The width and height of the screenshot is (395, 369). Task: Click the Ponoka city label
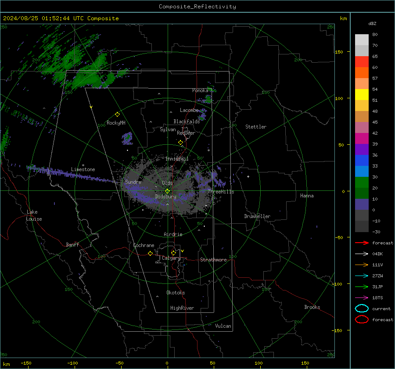[200, 90]
